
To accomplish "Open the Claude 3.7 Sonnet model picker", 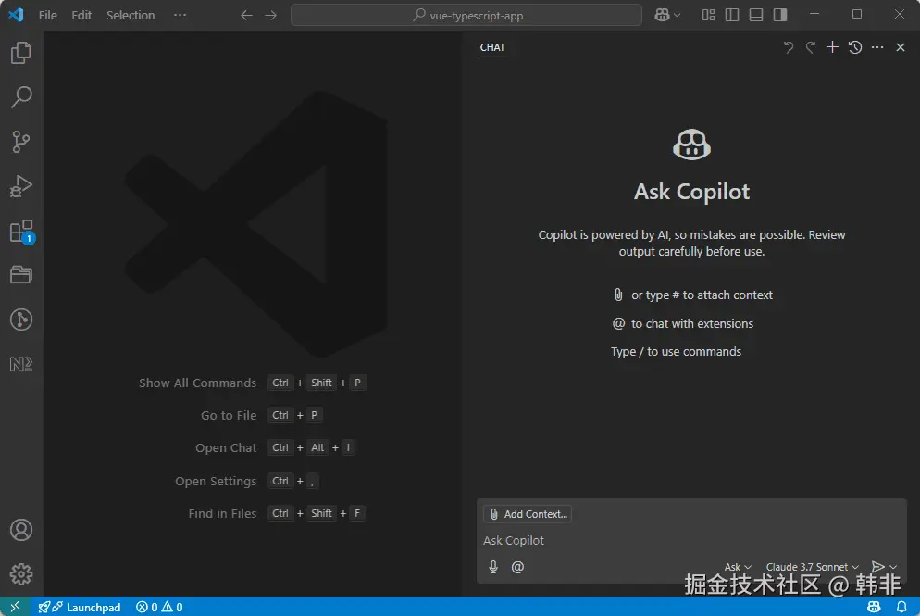I will pos(812,567).
